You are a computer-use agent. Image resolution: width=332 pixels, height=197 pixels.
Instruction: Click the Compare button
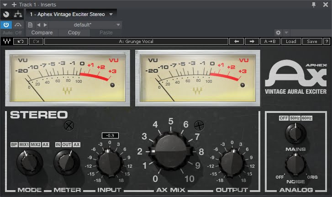click(42, 33)
